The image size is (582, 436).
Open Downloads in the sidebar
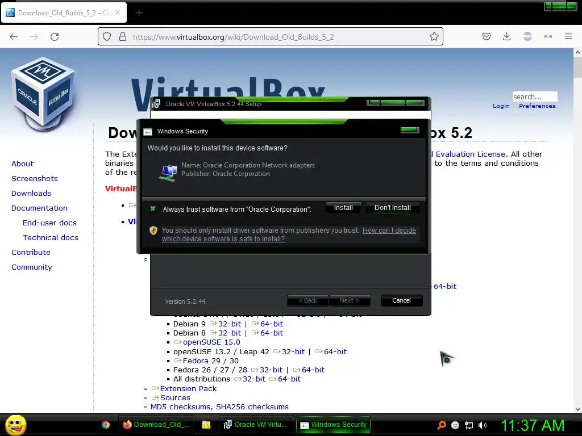point(31,194)
